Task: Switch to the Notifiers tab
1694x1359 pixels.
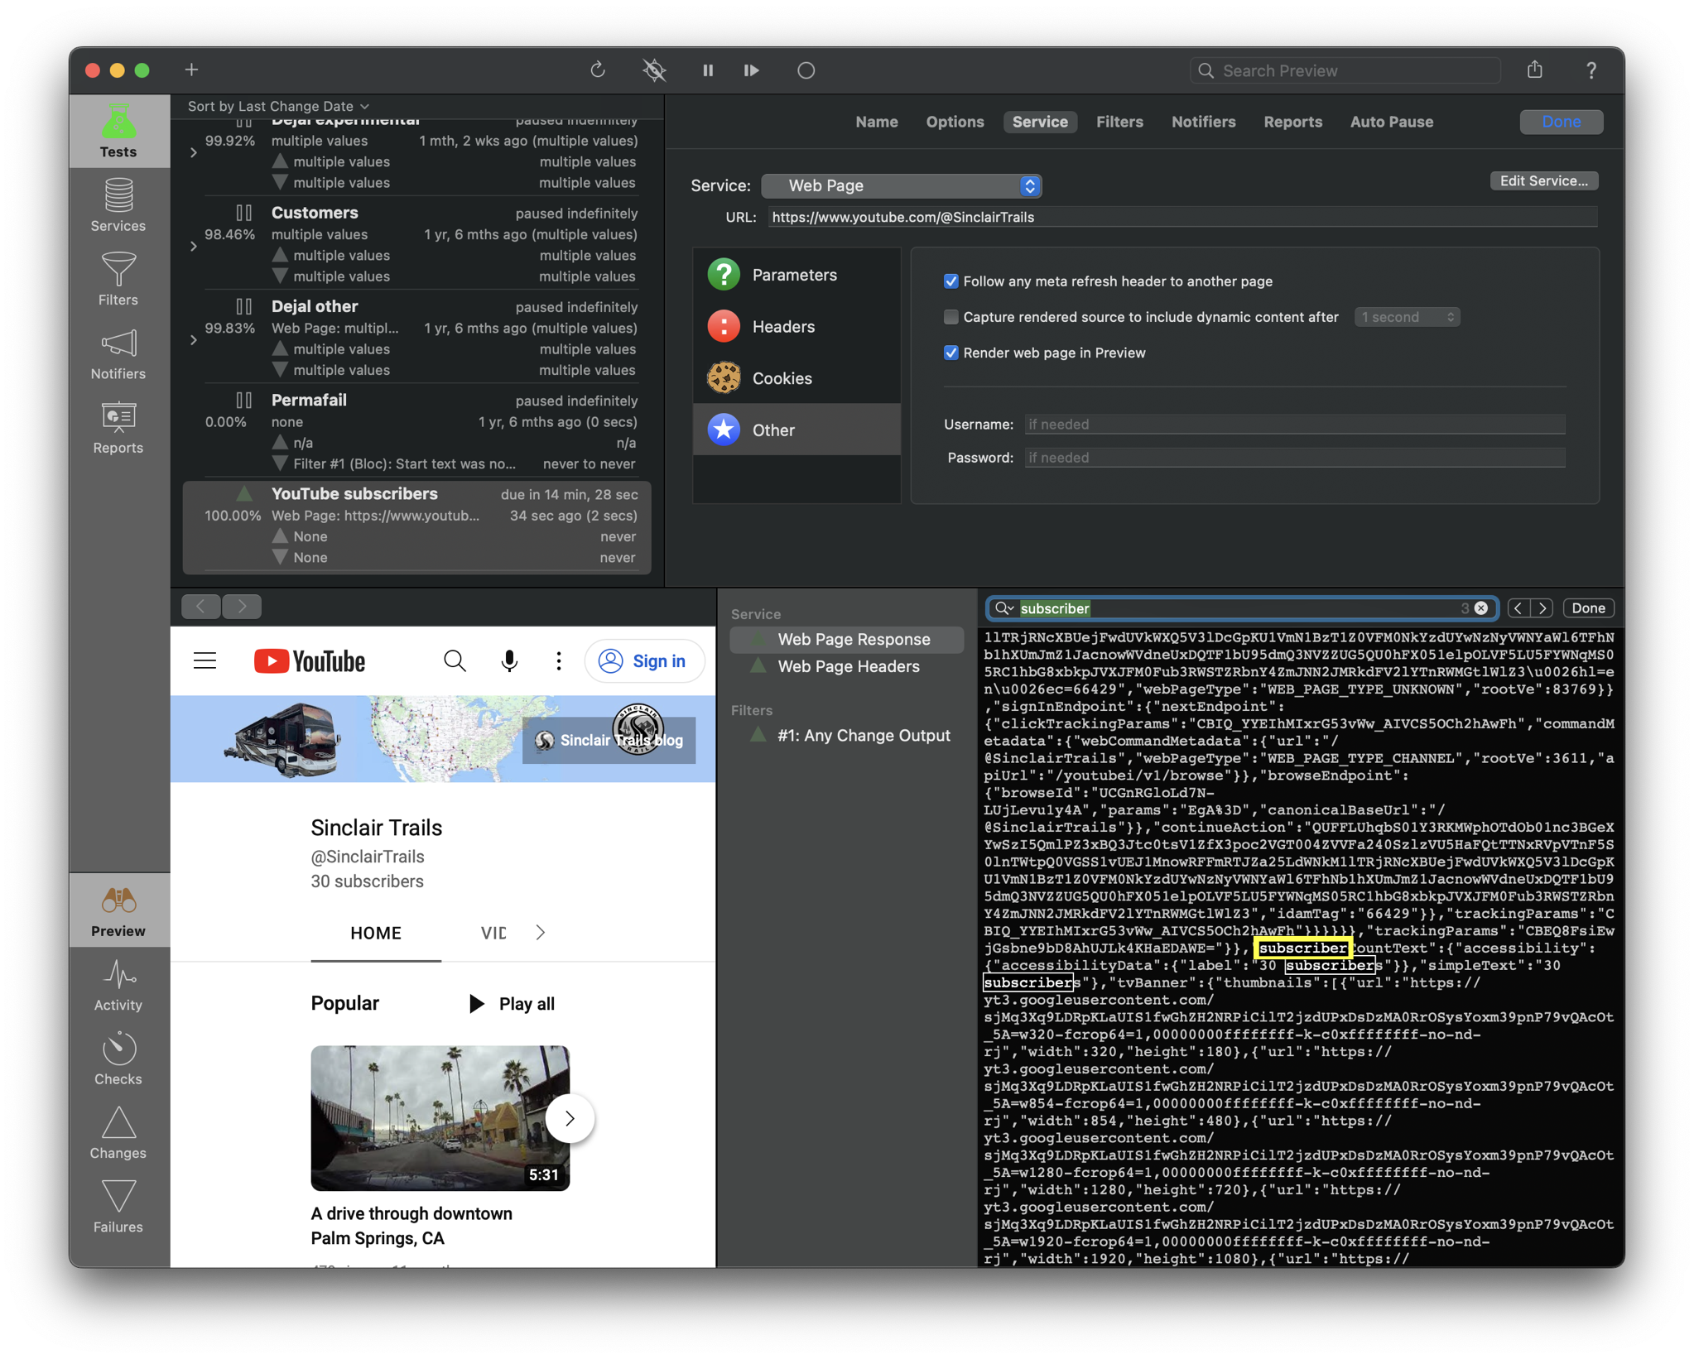Action: (x=1203, y=122)
